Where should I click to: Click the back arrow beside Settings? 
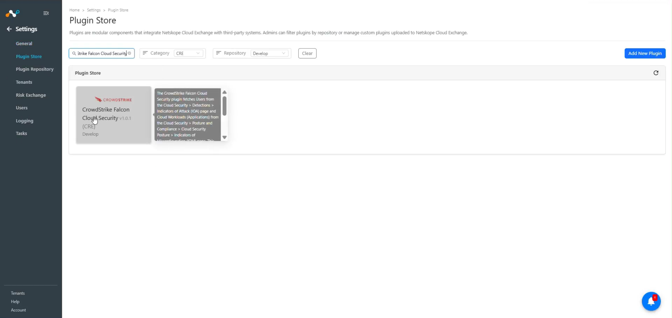pos(9,29)
